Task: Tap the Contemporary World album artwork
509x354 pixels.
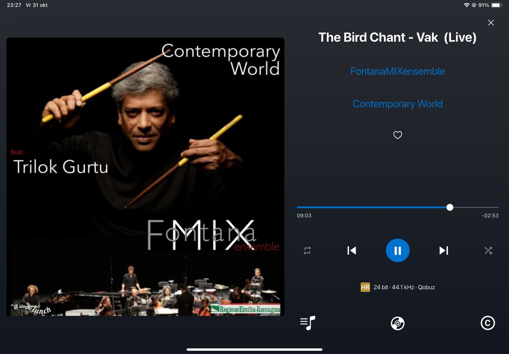Action: coord(145,177)
